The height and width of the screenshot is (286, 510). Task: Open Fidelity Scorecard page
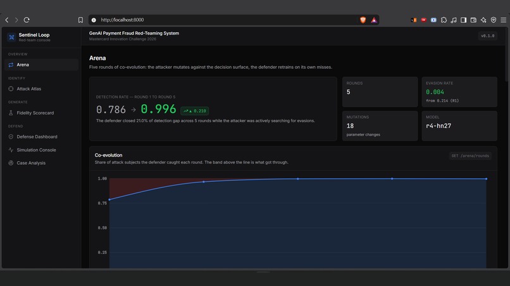pyautogui.click(x=41, y=112)
